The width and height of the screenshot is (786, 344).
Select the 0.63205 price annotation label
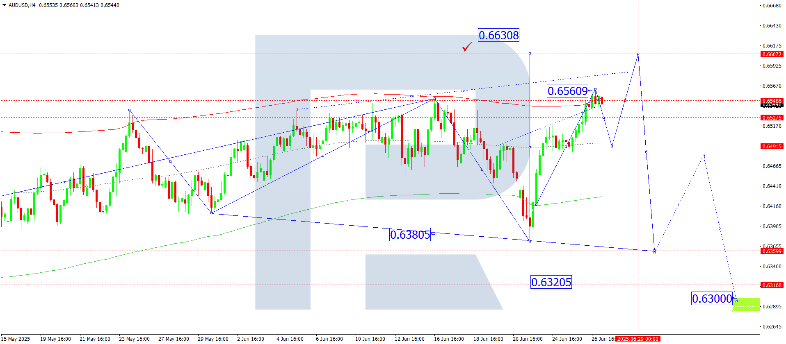pos(551,282)
